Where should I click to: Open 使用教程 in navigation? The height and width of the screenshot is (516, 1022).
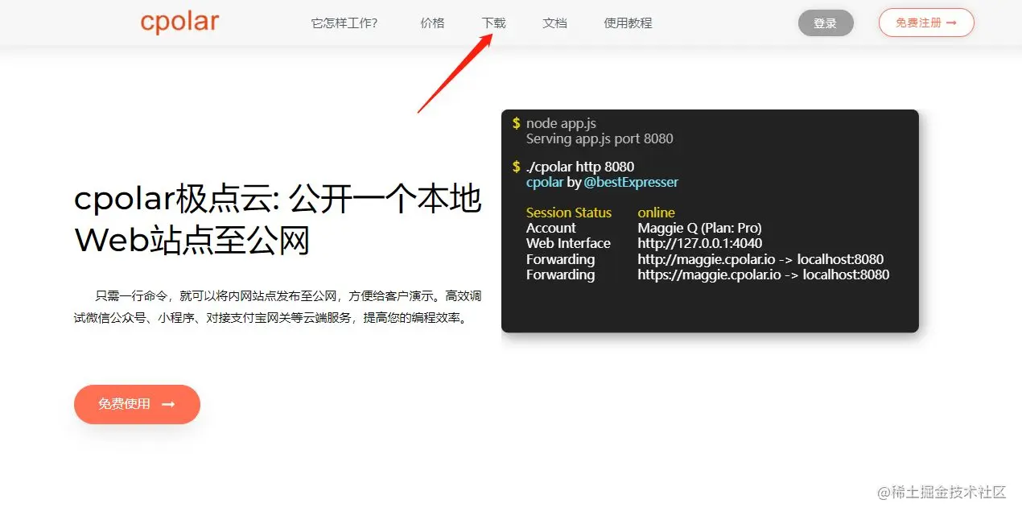click(628, 23)
